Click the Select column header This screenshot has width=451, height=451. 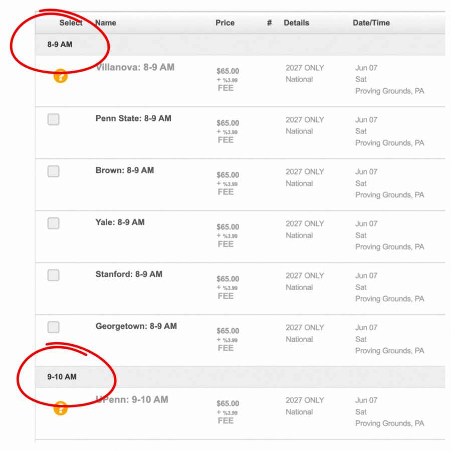pos(71,23)
